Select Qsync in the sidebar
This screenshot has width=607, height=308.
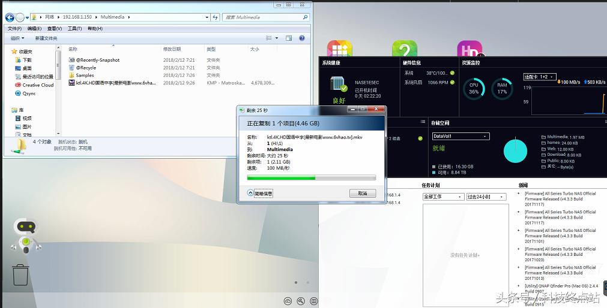[26, 93]
